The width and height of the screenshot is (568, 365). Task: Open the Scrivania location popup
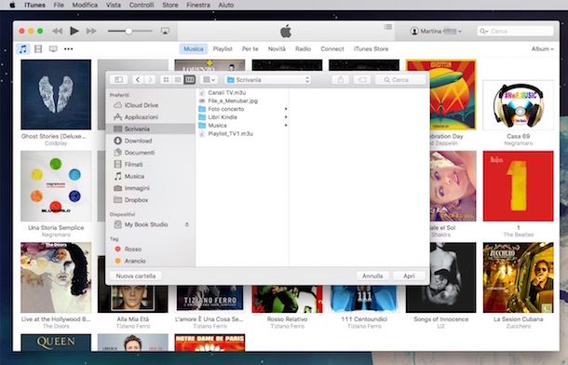[268, 80]
